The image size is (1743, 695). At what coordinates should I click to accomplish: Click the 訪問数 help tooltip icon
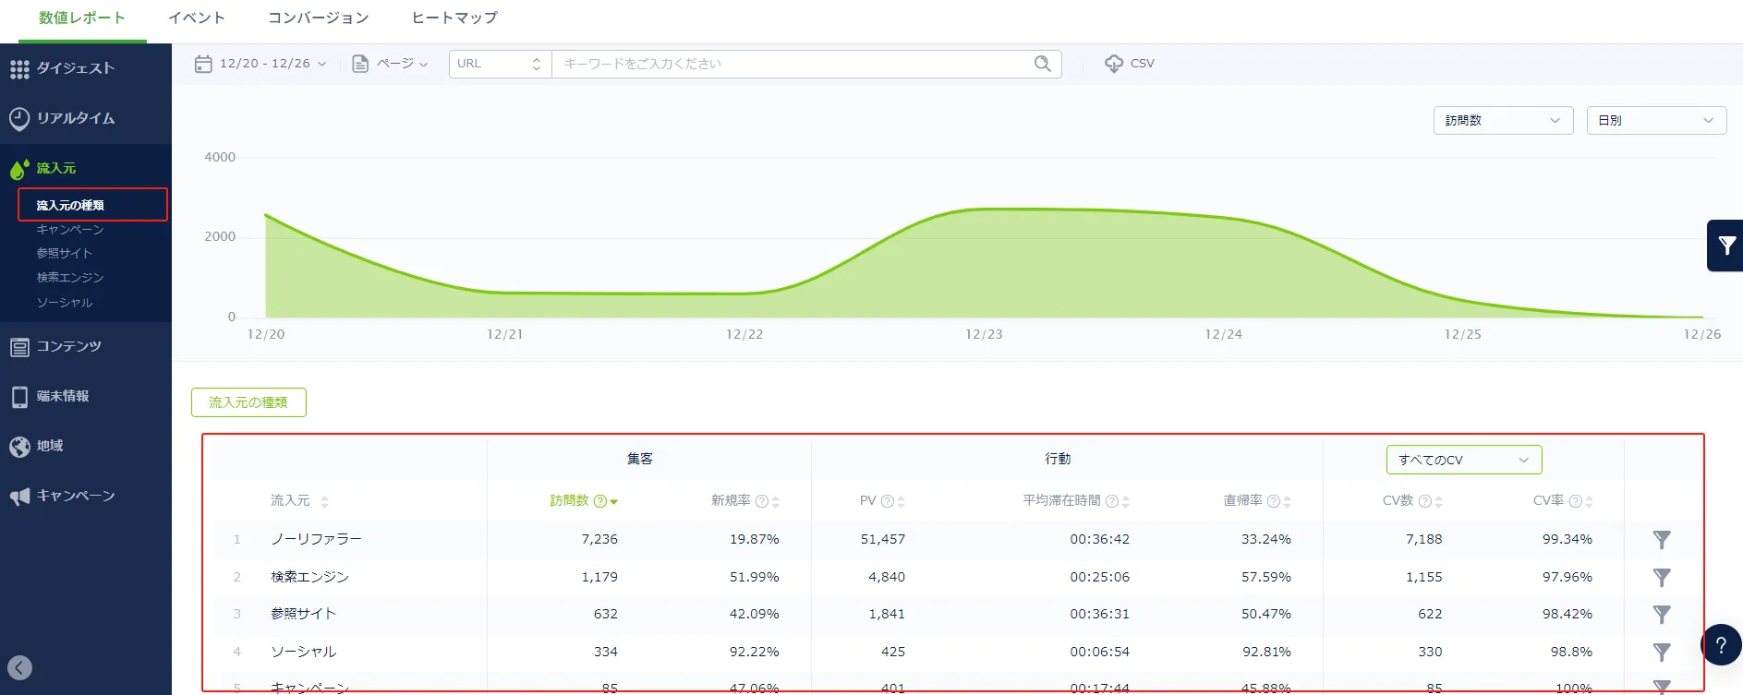coord(599,501)
